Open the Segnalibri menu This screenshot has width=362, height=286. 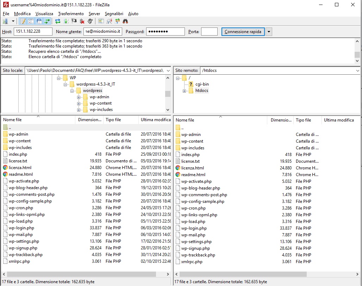(114, 14)
